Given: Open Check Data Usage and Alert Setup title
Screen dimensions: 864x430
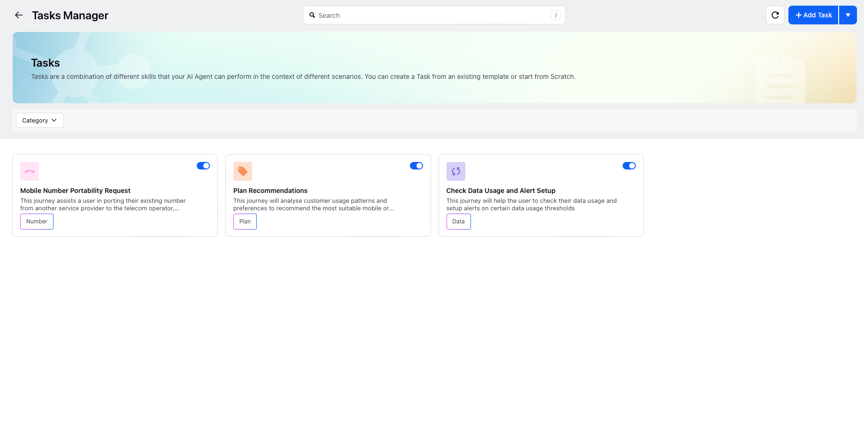Looking at the screenshot, I should [501, 191].
